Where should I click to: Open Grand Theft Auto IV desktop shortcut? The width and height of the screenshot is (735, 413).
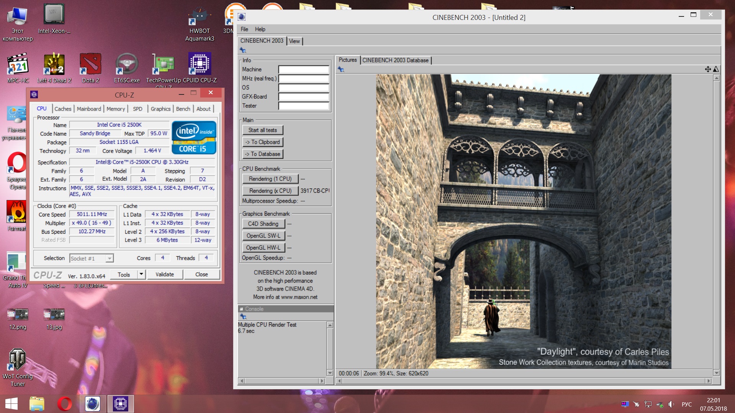[x=15, y=270]
